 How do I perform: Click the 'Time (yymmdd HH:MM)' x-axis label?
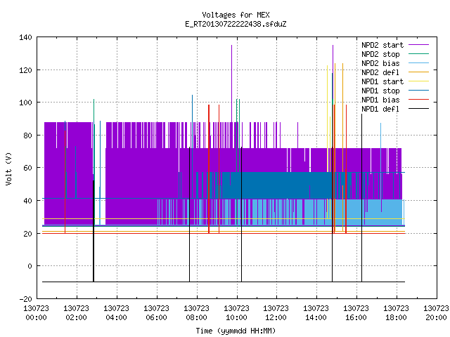pyautogui.click(x=236, y=331)
